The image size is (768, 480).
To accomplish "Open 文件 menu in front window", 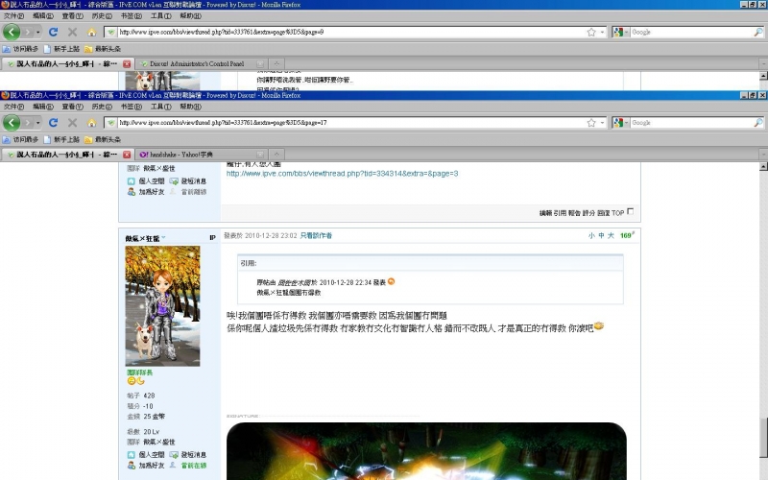I will click(13, 107).
